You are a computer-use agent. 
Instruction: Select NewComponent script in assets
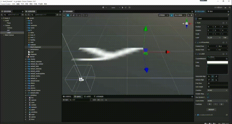pos(35,47)
